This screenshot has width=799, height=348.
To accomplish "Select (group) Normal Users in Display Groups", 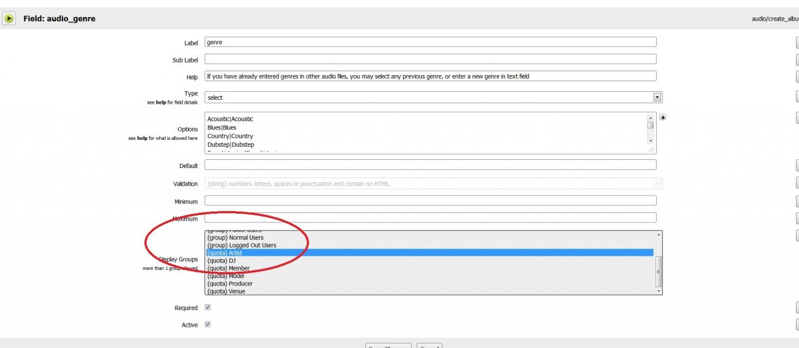I will (x=429, y=237).
